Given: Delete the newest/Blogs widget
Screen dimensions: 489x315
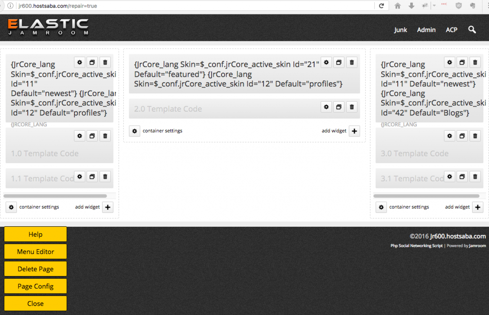Looking at the screenshot, I should (475, 62).
